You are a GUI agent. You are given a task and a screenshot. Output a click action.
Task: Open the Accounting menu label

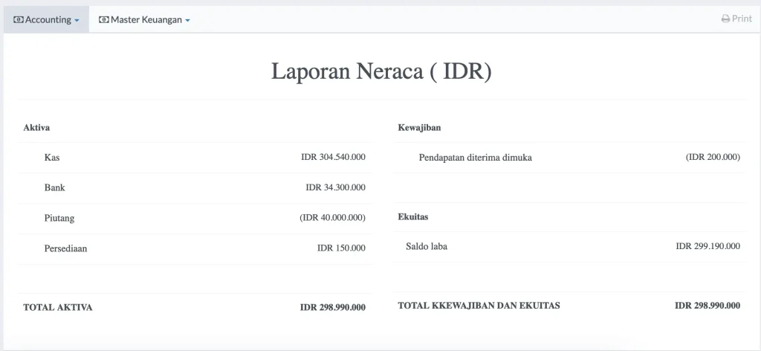pyautogui.click(x=48, y=20)
